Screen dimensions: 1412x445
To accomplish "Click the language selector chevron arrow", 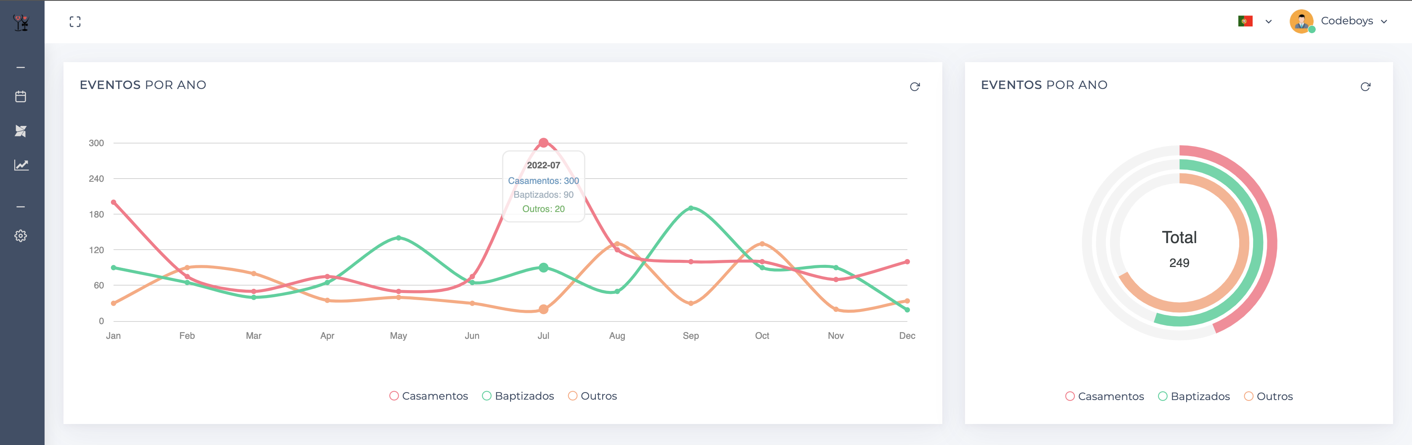I will pos(1268,22).
